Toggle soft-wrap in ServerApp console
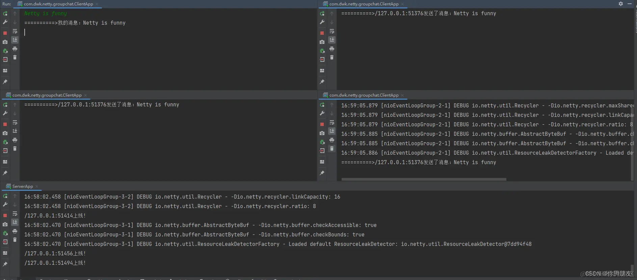The height and width of the screenshot is (280, 637). click(x=15, y=213)
